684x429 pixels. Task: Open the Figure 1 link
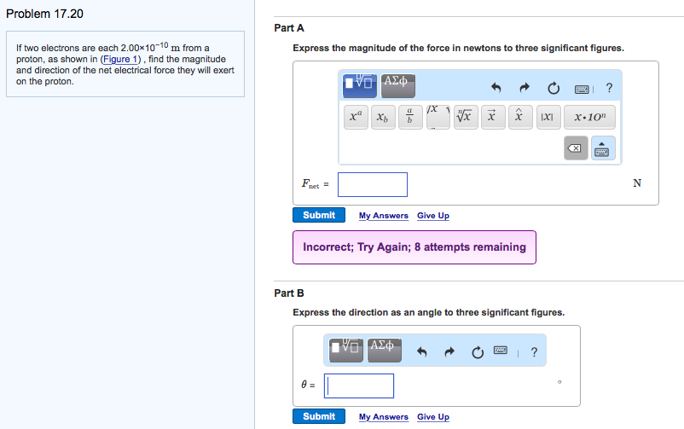point(122,59)
